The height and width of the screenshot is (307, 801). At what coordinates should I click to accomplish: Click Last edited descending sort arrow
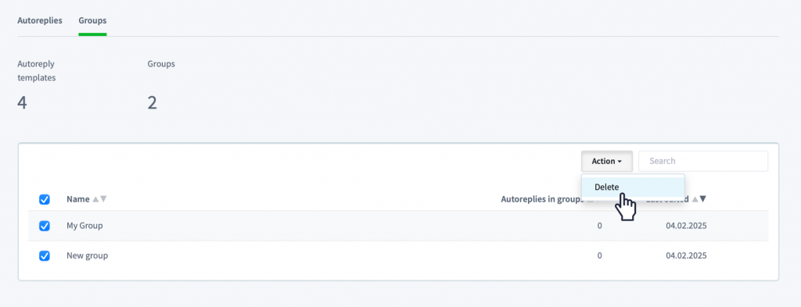[702, 199]
